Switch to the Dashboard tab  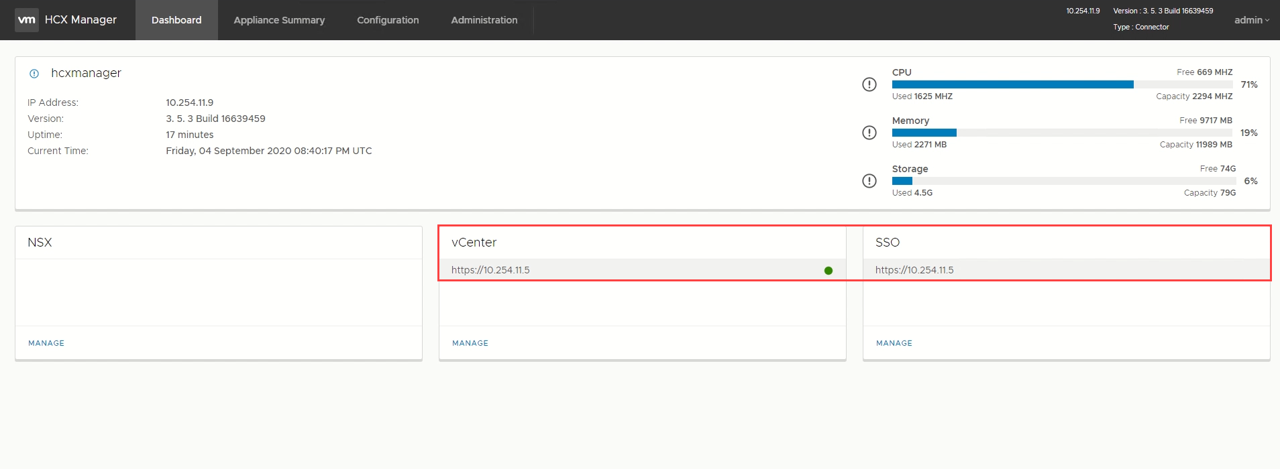[x=176, y=20]
